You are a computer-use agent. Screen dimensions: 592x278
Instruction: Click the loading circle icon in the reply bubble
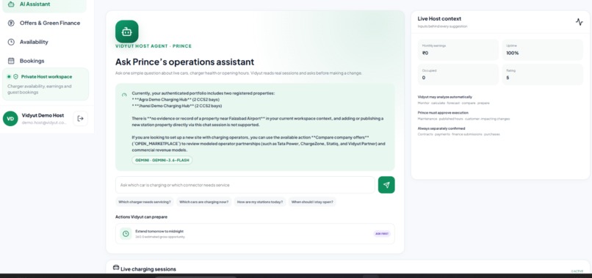tap(124, 95)
